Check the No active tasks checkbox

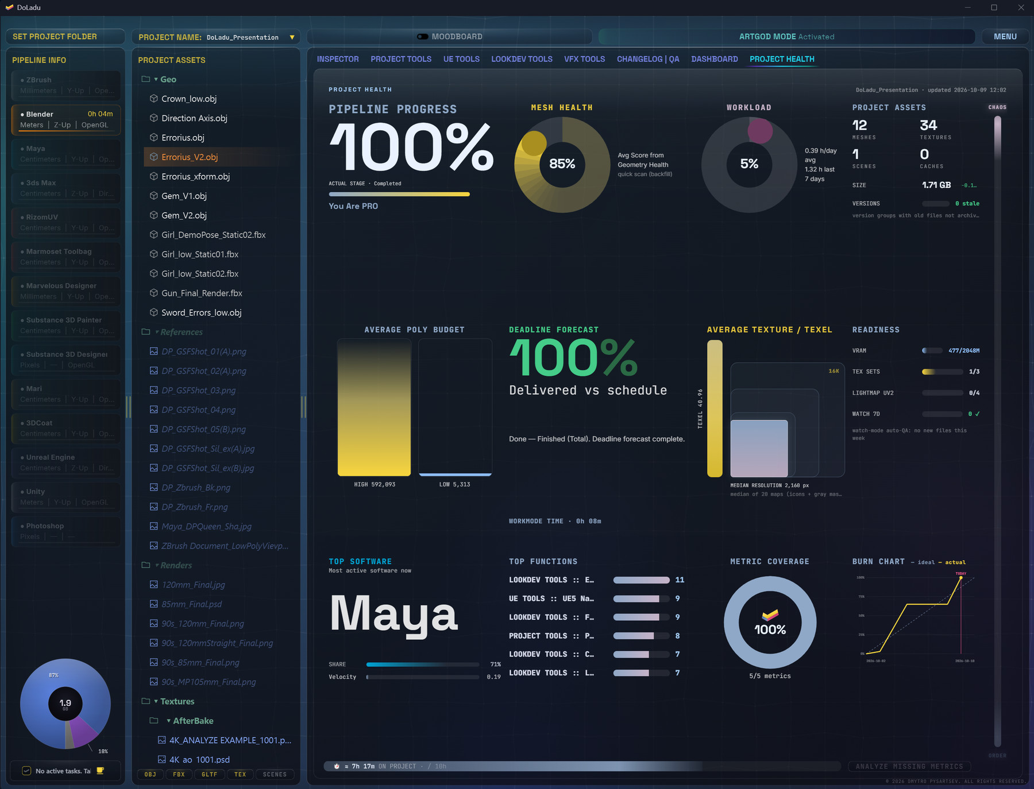[x=26, y=771]
